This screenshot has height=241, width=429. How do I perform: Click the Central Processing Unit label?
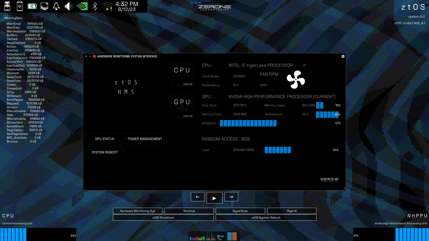[17, 223]
